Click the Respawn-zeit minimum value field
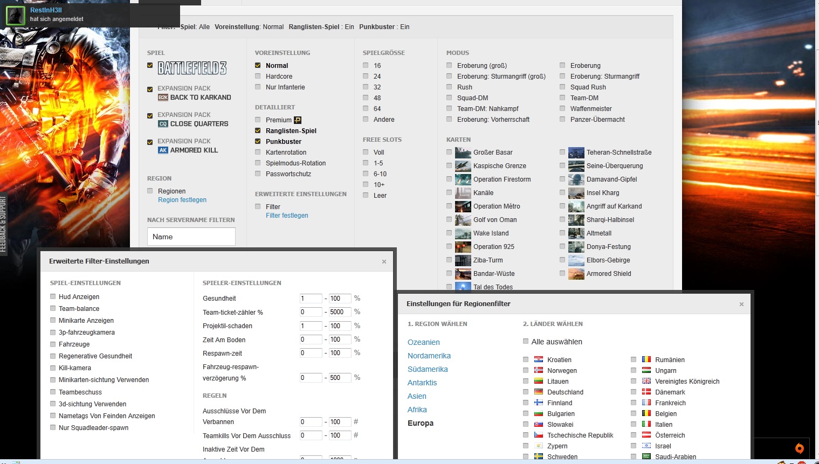 (x=311, y=353)
